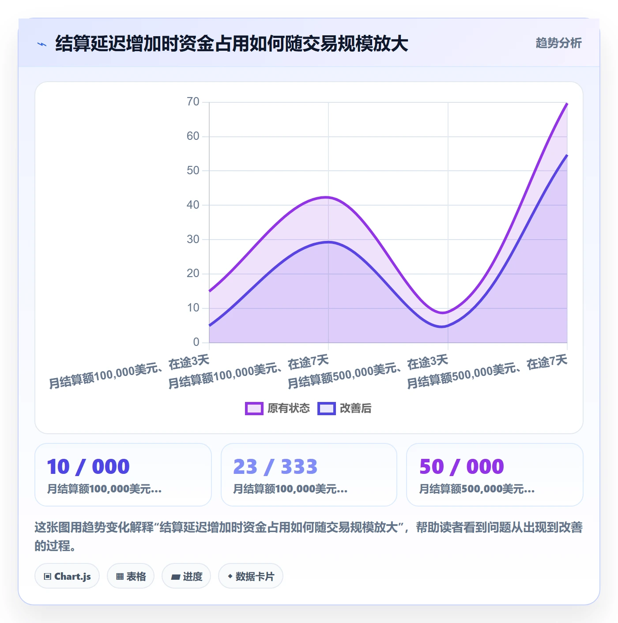Click the description paragraph starting 这张图用趋势变化解释

click(x=309, y=536)
